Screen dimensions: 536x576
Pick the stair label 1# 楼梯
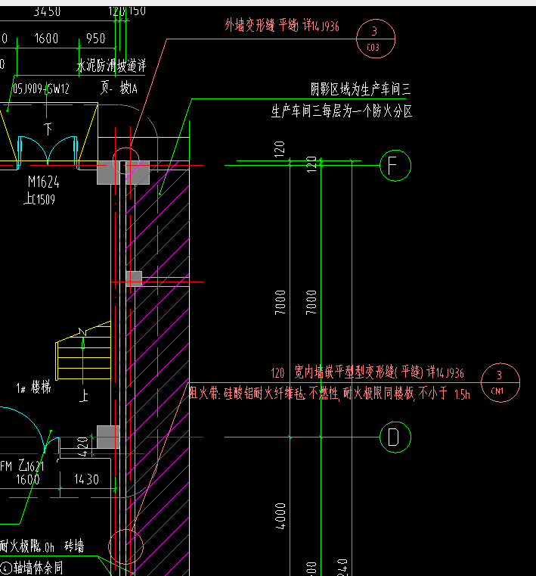pyautogui.click(x=33, y=388)
